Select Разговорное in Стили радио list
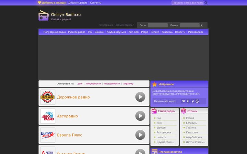 (x=164, y=132)
